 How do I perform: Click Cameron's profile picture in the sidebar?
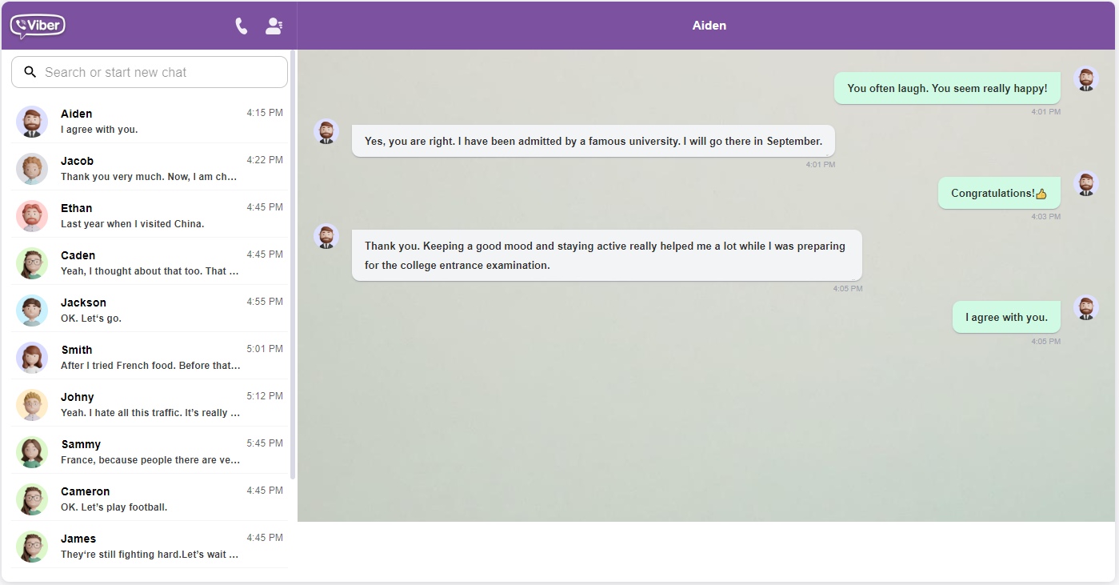point(32,499)
